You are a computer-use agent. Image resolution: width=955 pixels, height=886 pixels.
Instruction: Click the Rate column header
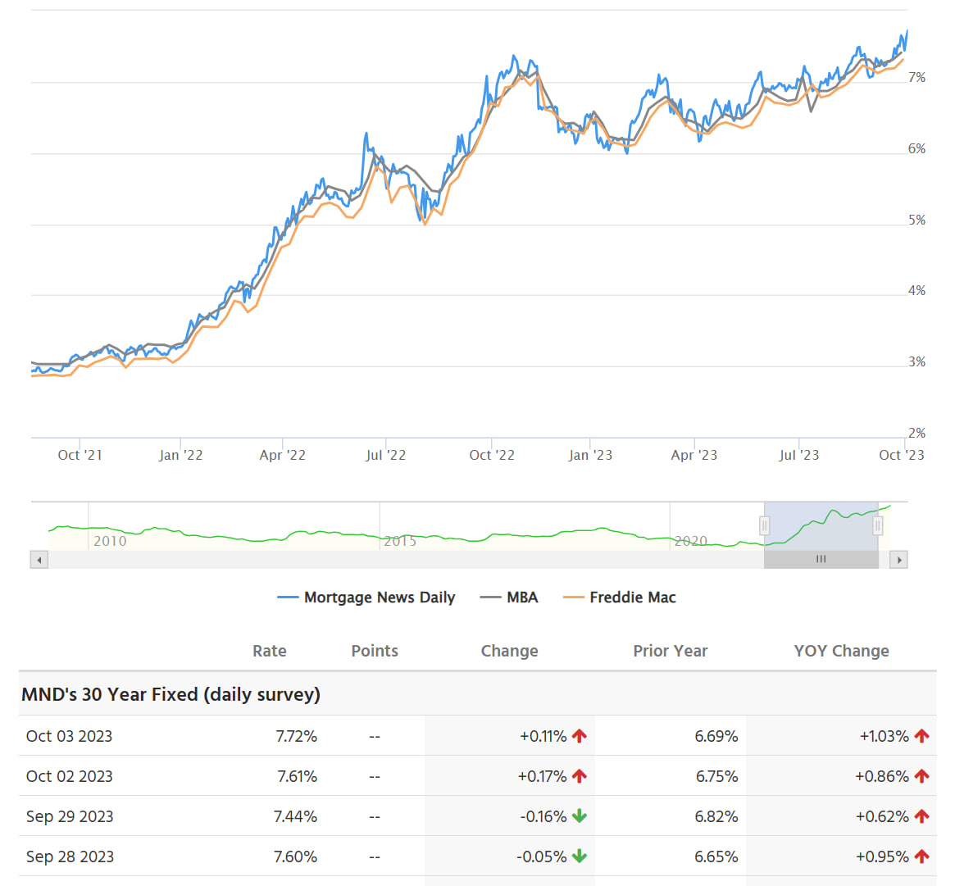coord(269,651)
